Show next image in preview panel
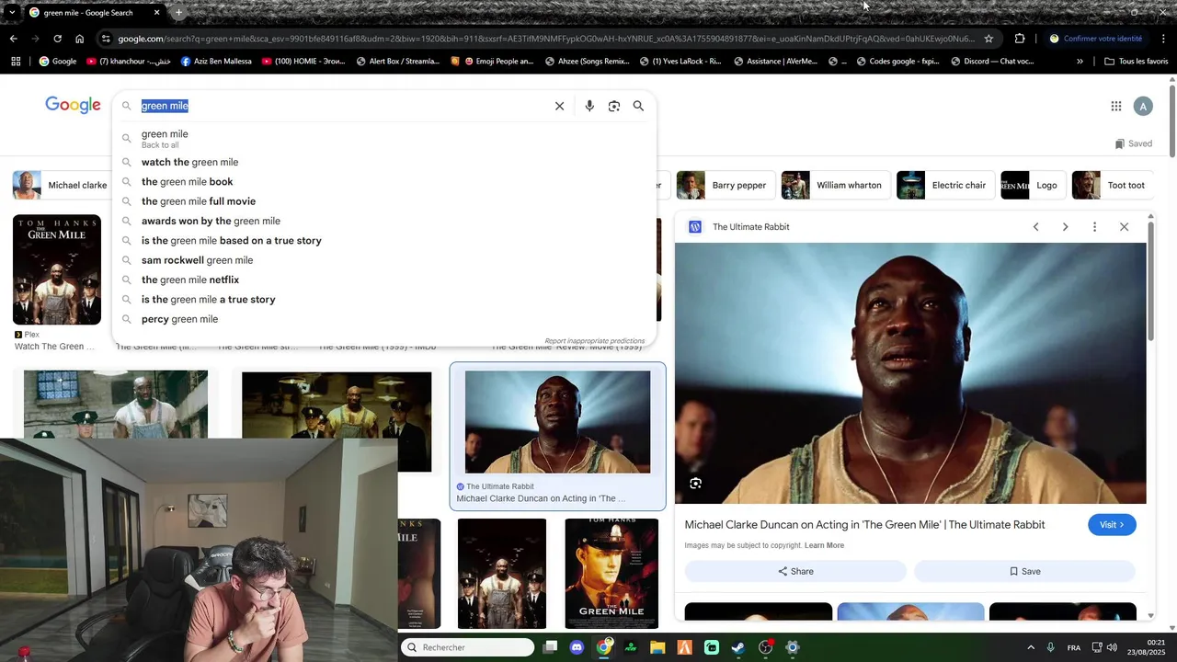The height and width of the screenshot is (662, 1177). [1065, 227]
